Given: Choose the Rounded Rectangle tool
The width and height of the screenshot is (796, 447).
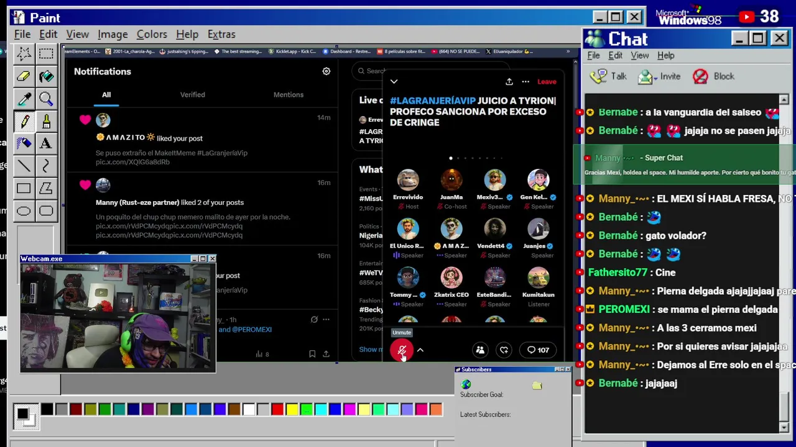Looking at the screenshot, I should [x=46, y=210].
